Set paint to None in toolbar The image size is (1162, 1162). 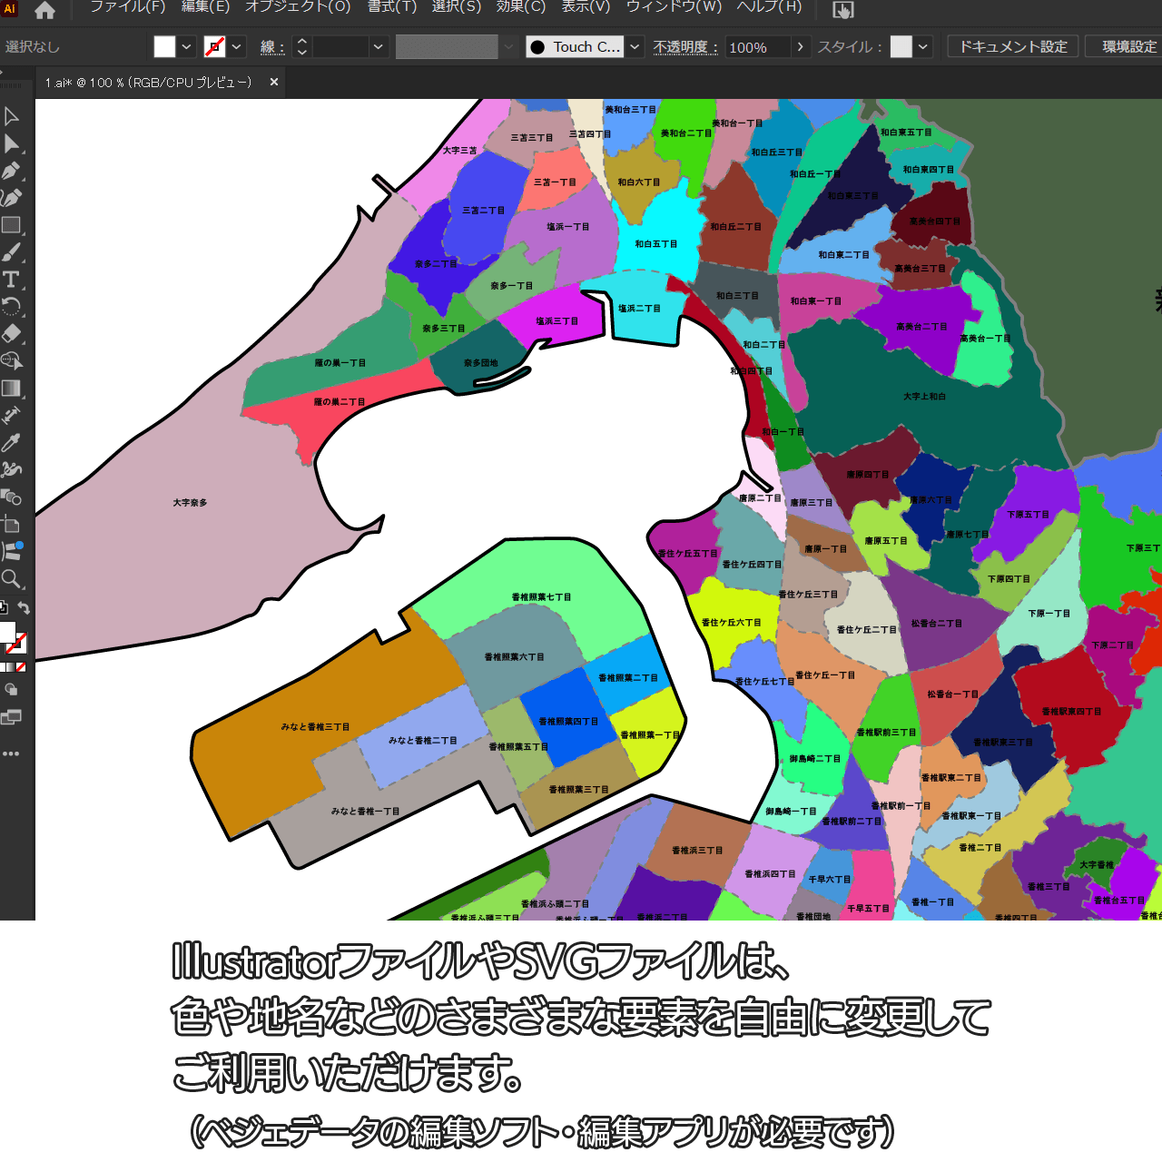tap(21, 667)
